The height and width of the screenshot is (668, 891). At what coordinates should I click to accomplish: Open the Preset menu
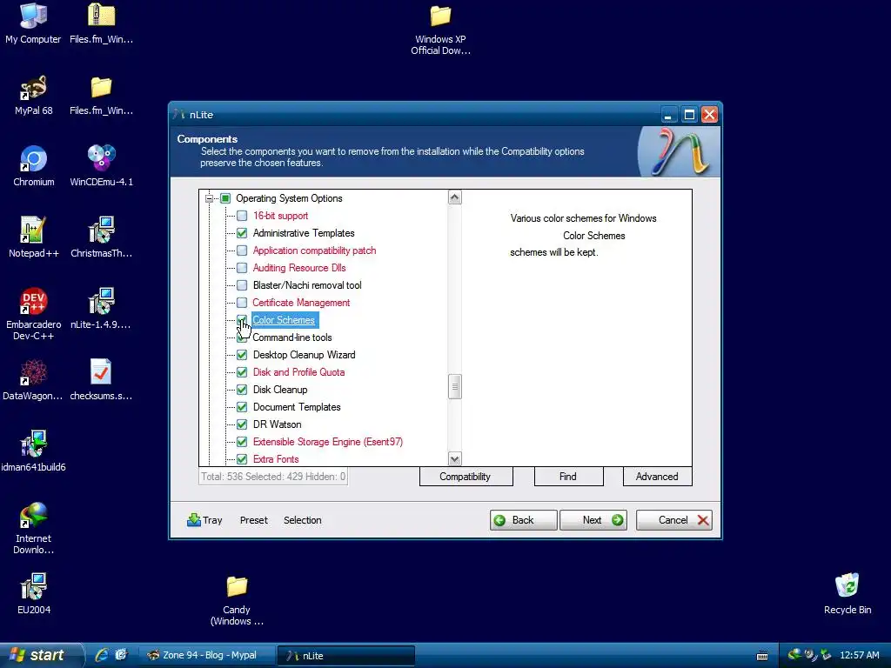[x=253, y=520]
